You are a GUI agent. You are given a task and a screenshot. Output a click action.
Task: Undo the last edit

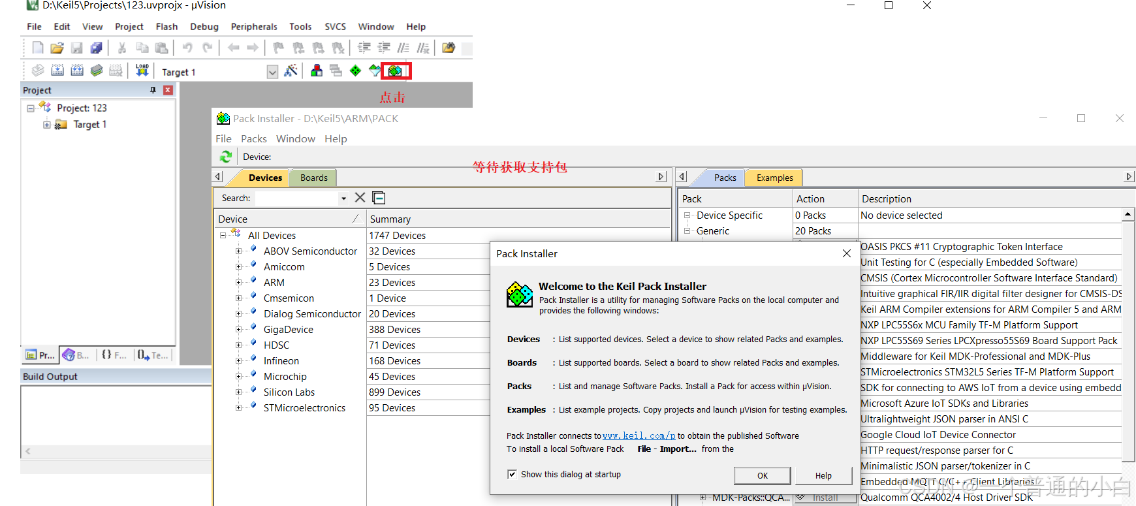(x=187, y=48)
